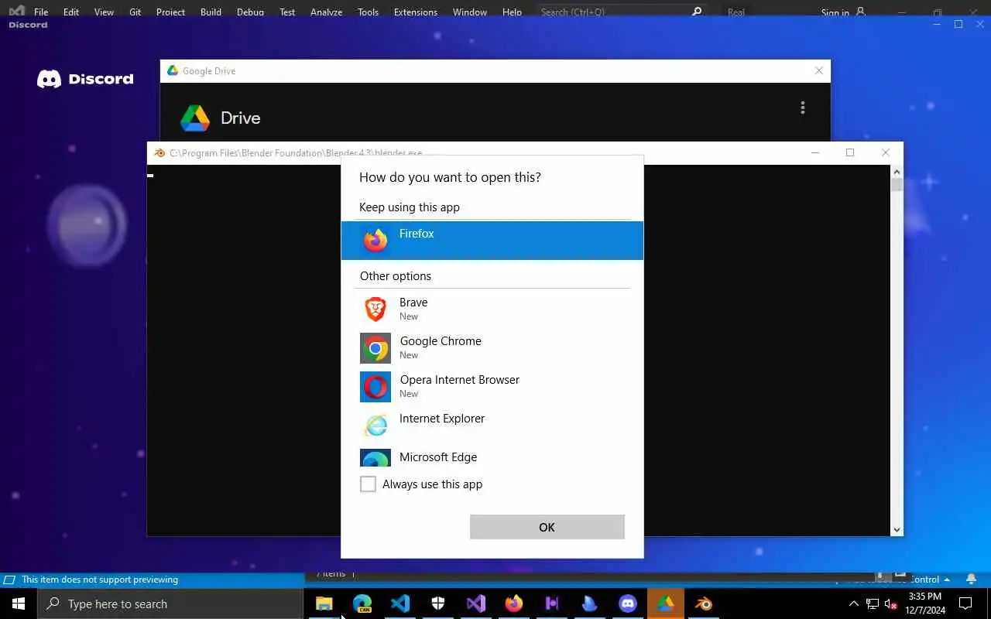The image size is (991, 619).
Task: Open Google Drive from taskbar
Action: [666, 604]
